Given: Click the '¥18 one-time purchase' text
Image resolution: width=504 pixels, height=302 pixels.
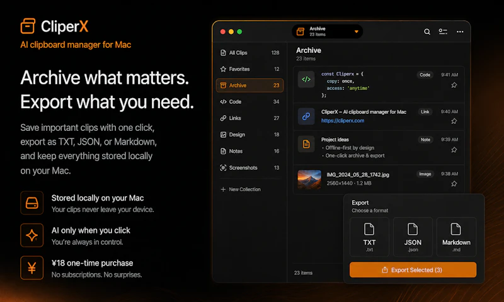Looking at the screenshot, I should click(92, 263).
